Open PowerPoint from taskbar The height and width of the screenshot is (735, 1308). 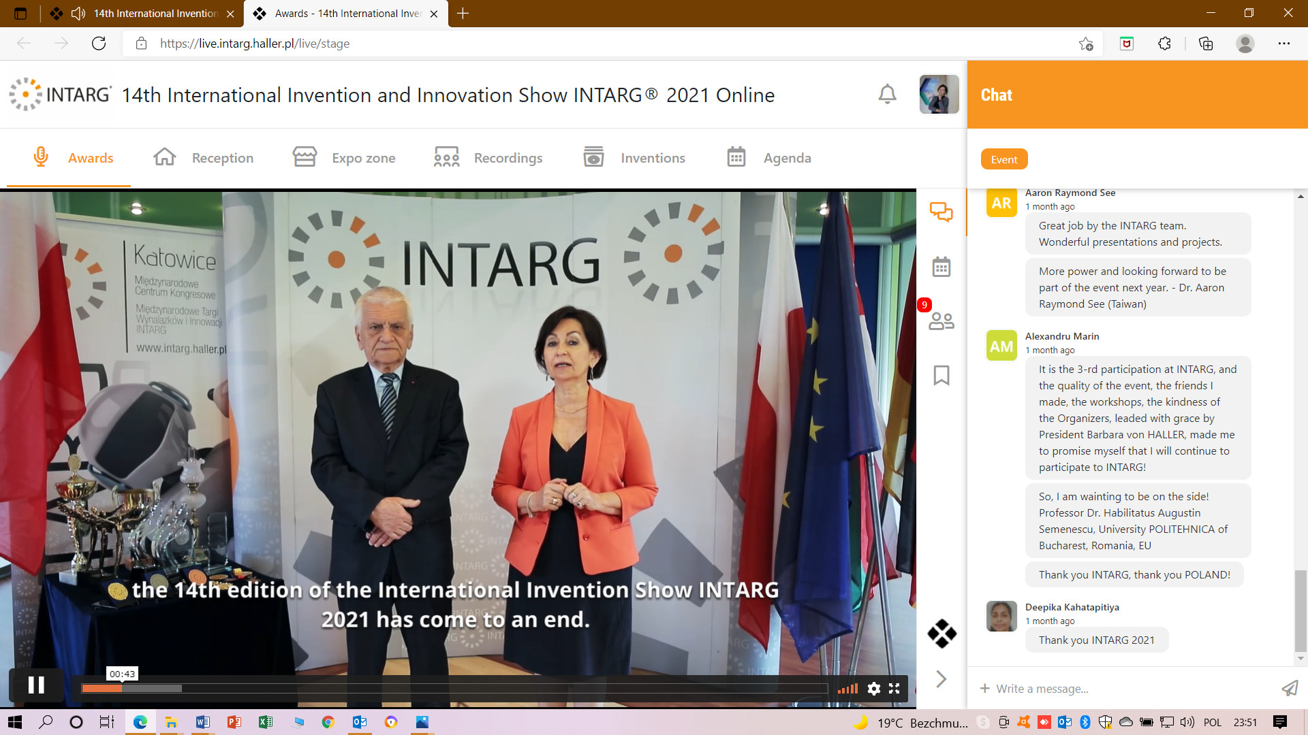(x=234, y=722)
